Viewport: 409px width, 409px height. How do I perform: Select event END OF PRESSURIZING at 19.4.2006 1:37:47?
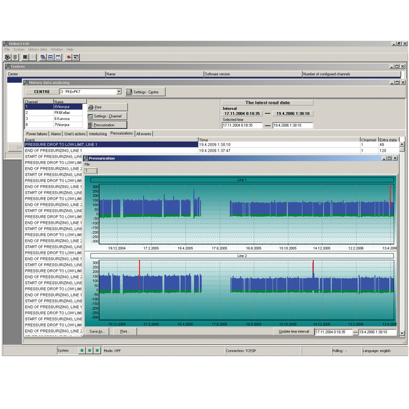click(x=212, y=150)
